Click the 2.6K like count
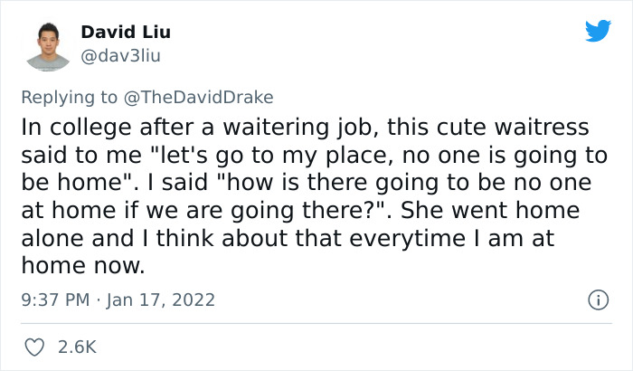Image resolution: width=633 pixels, height=371 pixels. coord(78,347)
